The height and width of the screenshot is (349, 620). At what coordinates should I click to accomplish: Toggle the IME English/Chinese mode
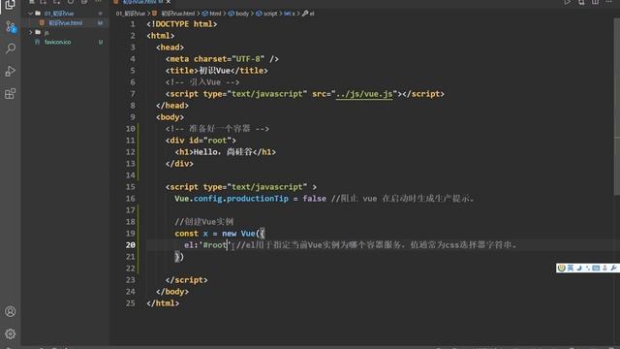point(571,268)
